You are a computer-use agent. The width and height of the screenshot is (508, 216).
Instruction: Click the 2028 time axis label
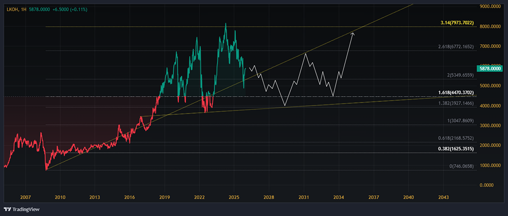269,197
